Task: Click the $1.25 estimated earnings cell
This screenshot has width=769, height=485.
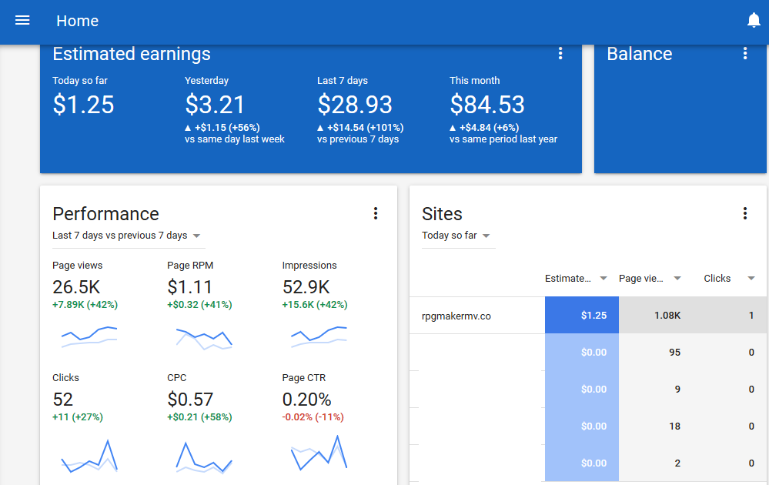Action: [x=582, y=316]
